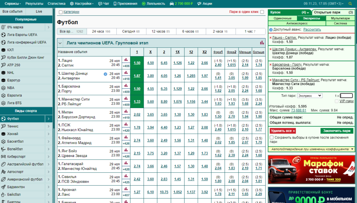Viewport: 357px width, 203px height.
Task: Open Результаты in top menu
Action: click(x=35, y=3)
